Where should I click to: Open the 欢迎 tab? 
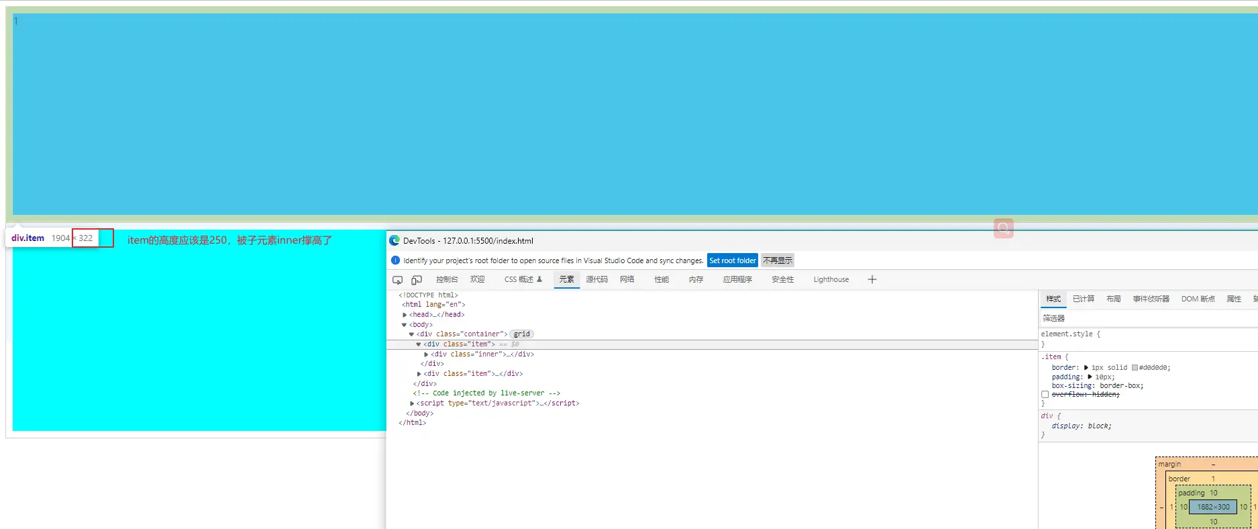coord(477,279)
